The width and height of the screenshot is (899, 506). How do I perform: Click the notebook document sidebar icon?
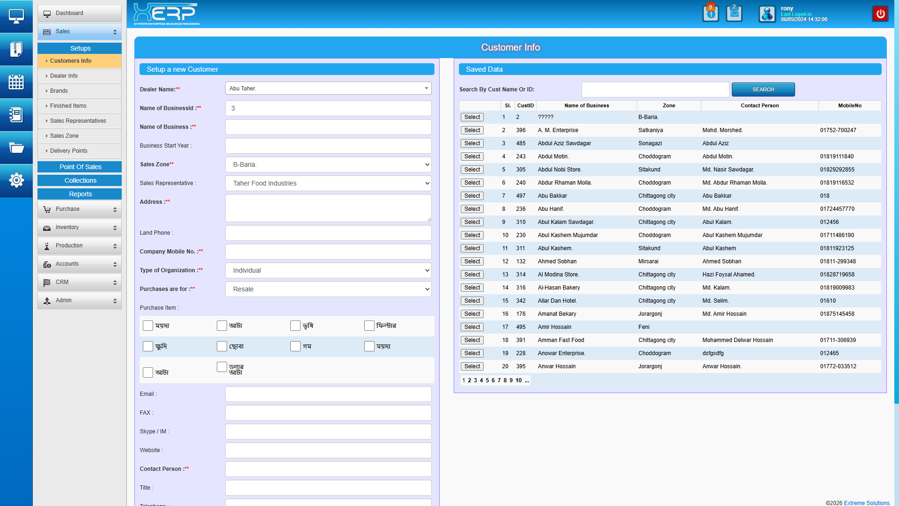coord(16,115)
